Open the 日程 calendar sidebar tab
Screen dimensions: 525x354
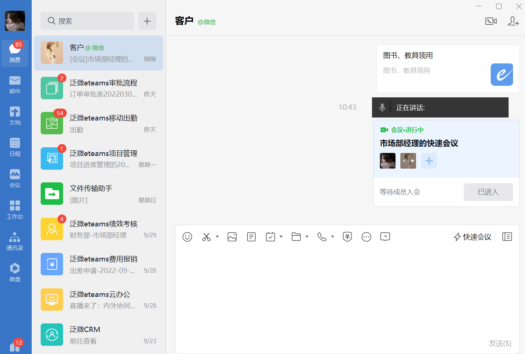click(15, 147)
